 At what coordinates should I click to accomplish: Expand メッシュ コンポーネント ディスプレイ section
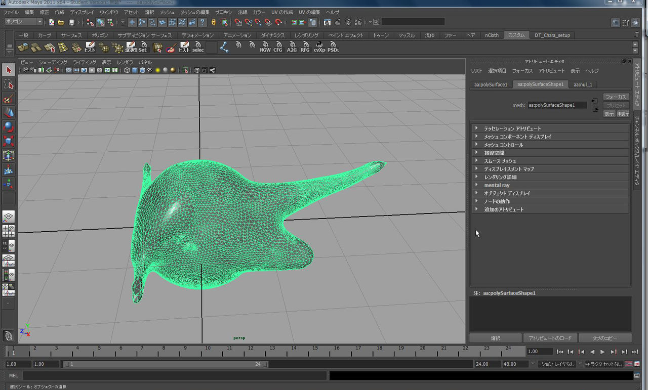point(550,137)
